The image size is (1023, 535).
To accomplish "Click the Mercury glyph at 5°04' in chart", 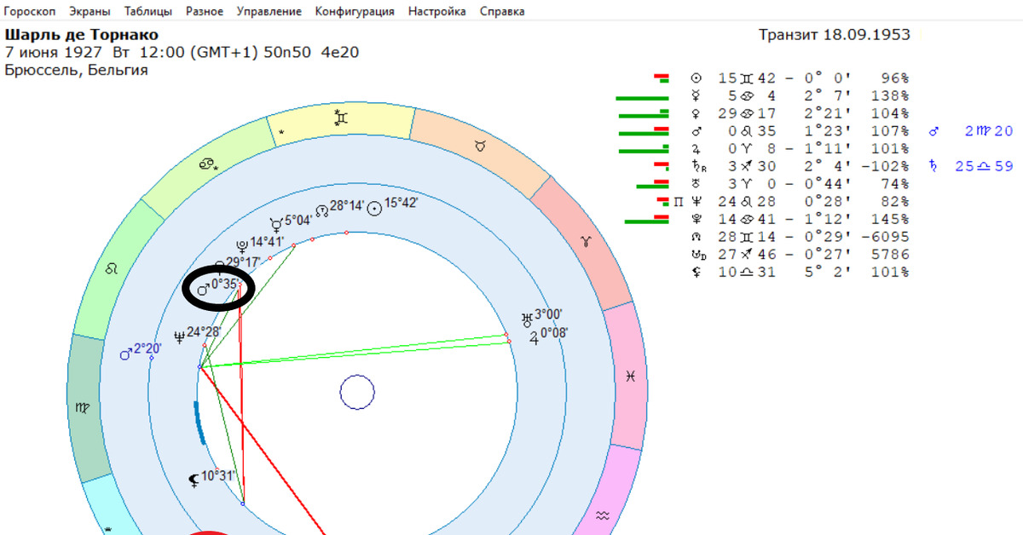I will coord(276,222).
